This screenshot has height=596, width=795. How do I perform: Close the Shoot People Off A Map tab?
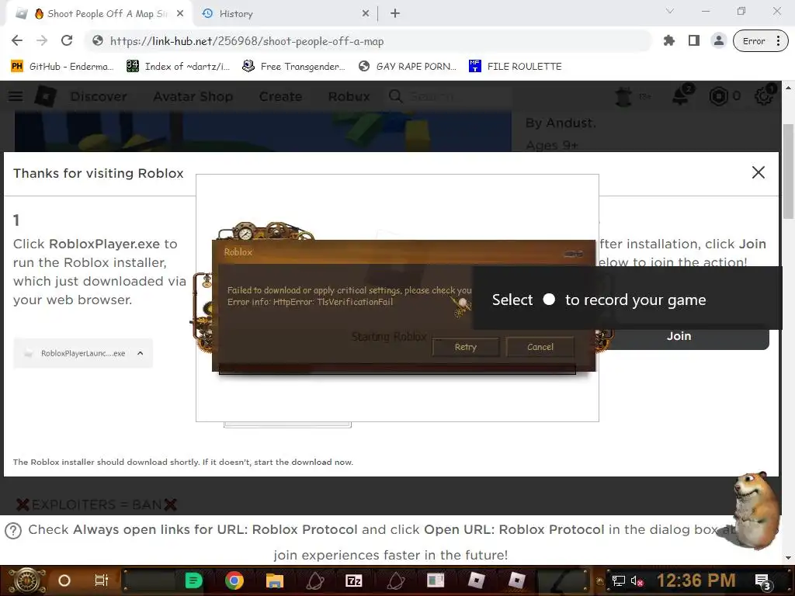[x=179, y=14]
